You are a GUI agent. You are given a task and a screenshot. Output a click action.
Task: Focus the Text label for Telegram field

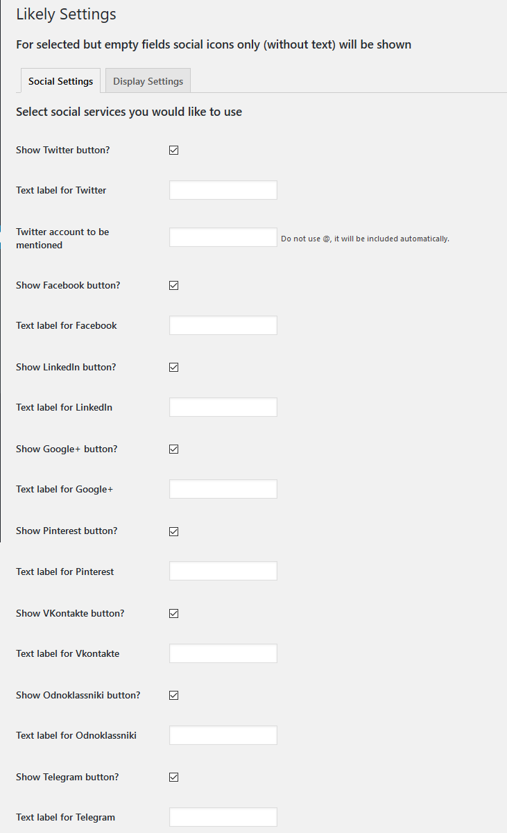(223, 817)
